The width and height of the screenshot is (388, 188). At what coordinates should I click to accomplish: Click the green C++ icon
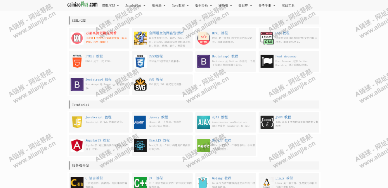(140, 182)
